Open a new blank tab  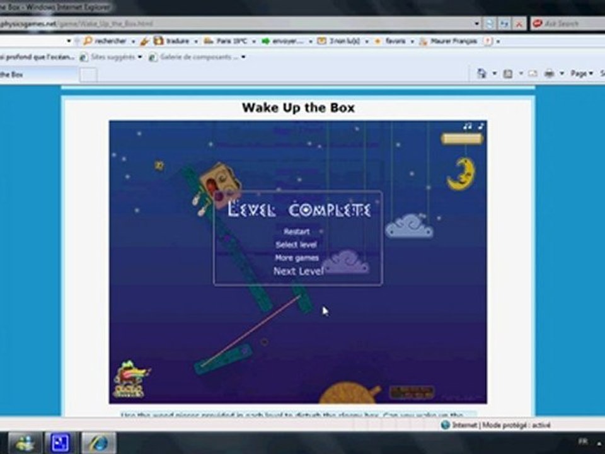(x=88, y=75)
